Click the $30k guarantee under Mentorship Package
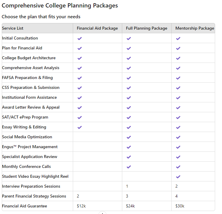 (180, 206)
